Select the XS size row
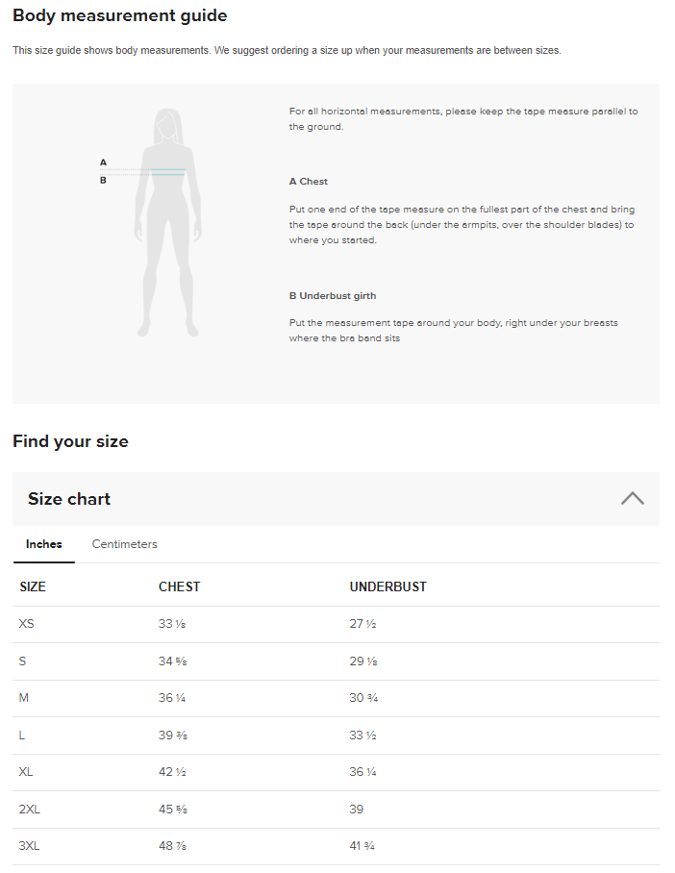Image resolution: width=675 pixels, height=873 pixels. point(27,624)
